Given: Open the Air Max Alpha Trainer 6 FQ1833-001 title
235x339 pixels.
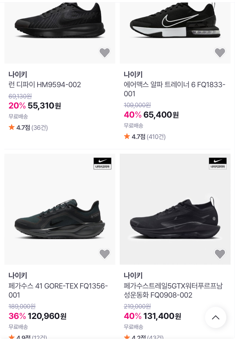Looking at the screenshot, I should [x=174, y=89].
